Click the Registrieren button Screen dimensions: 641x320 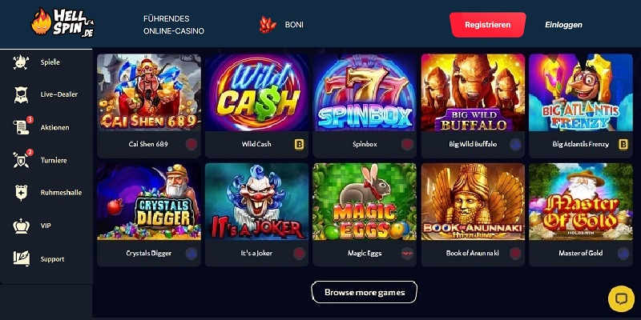point(488,25)
